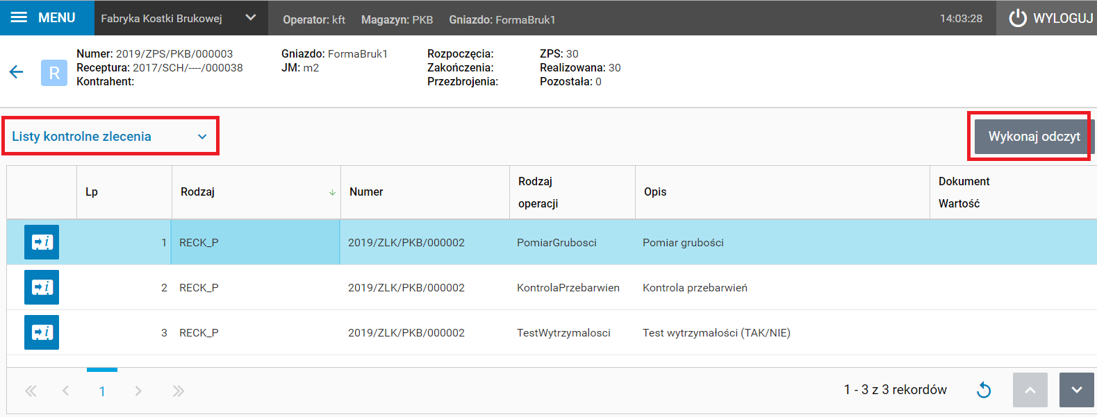The height and width of the screenshot is (417, 1097).
Task: Open details icon for Pomiar grubości row
Action: click(42, 242)
